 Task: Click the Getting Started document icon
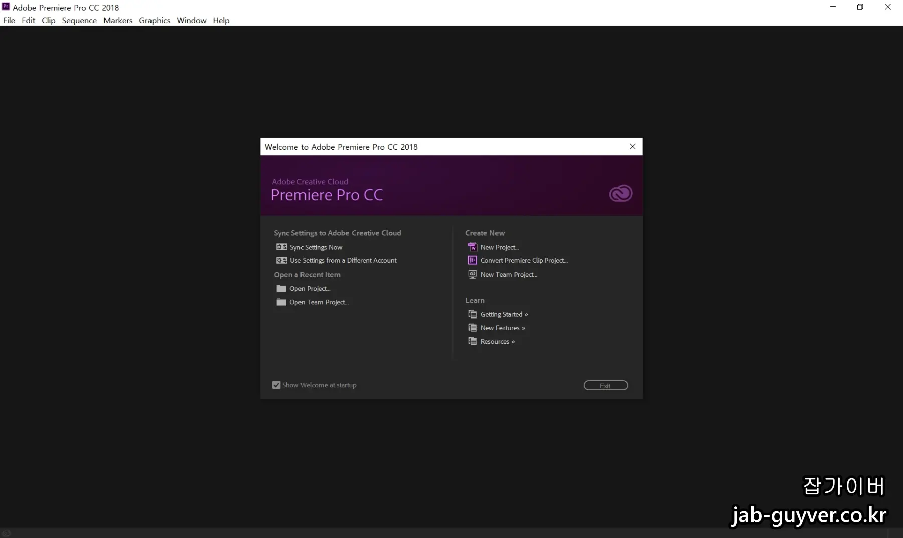[472, 314]
